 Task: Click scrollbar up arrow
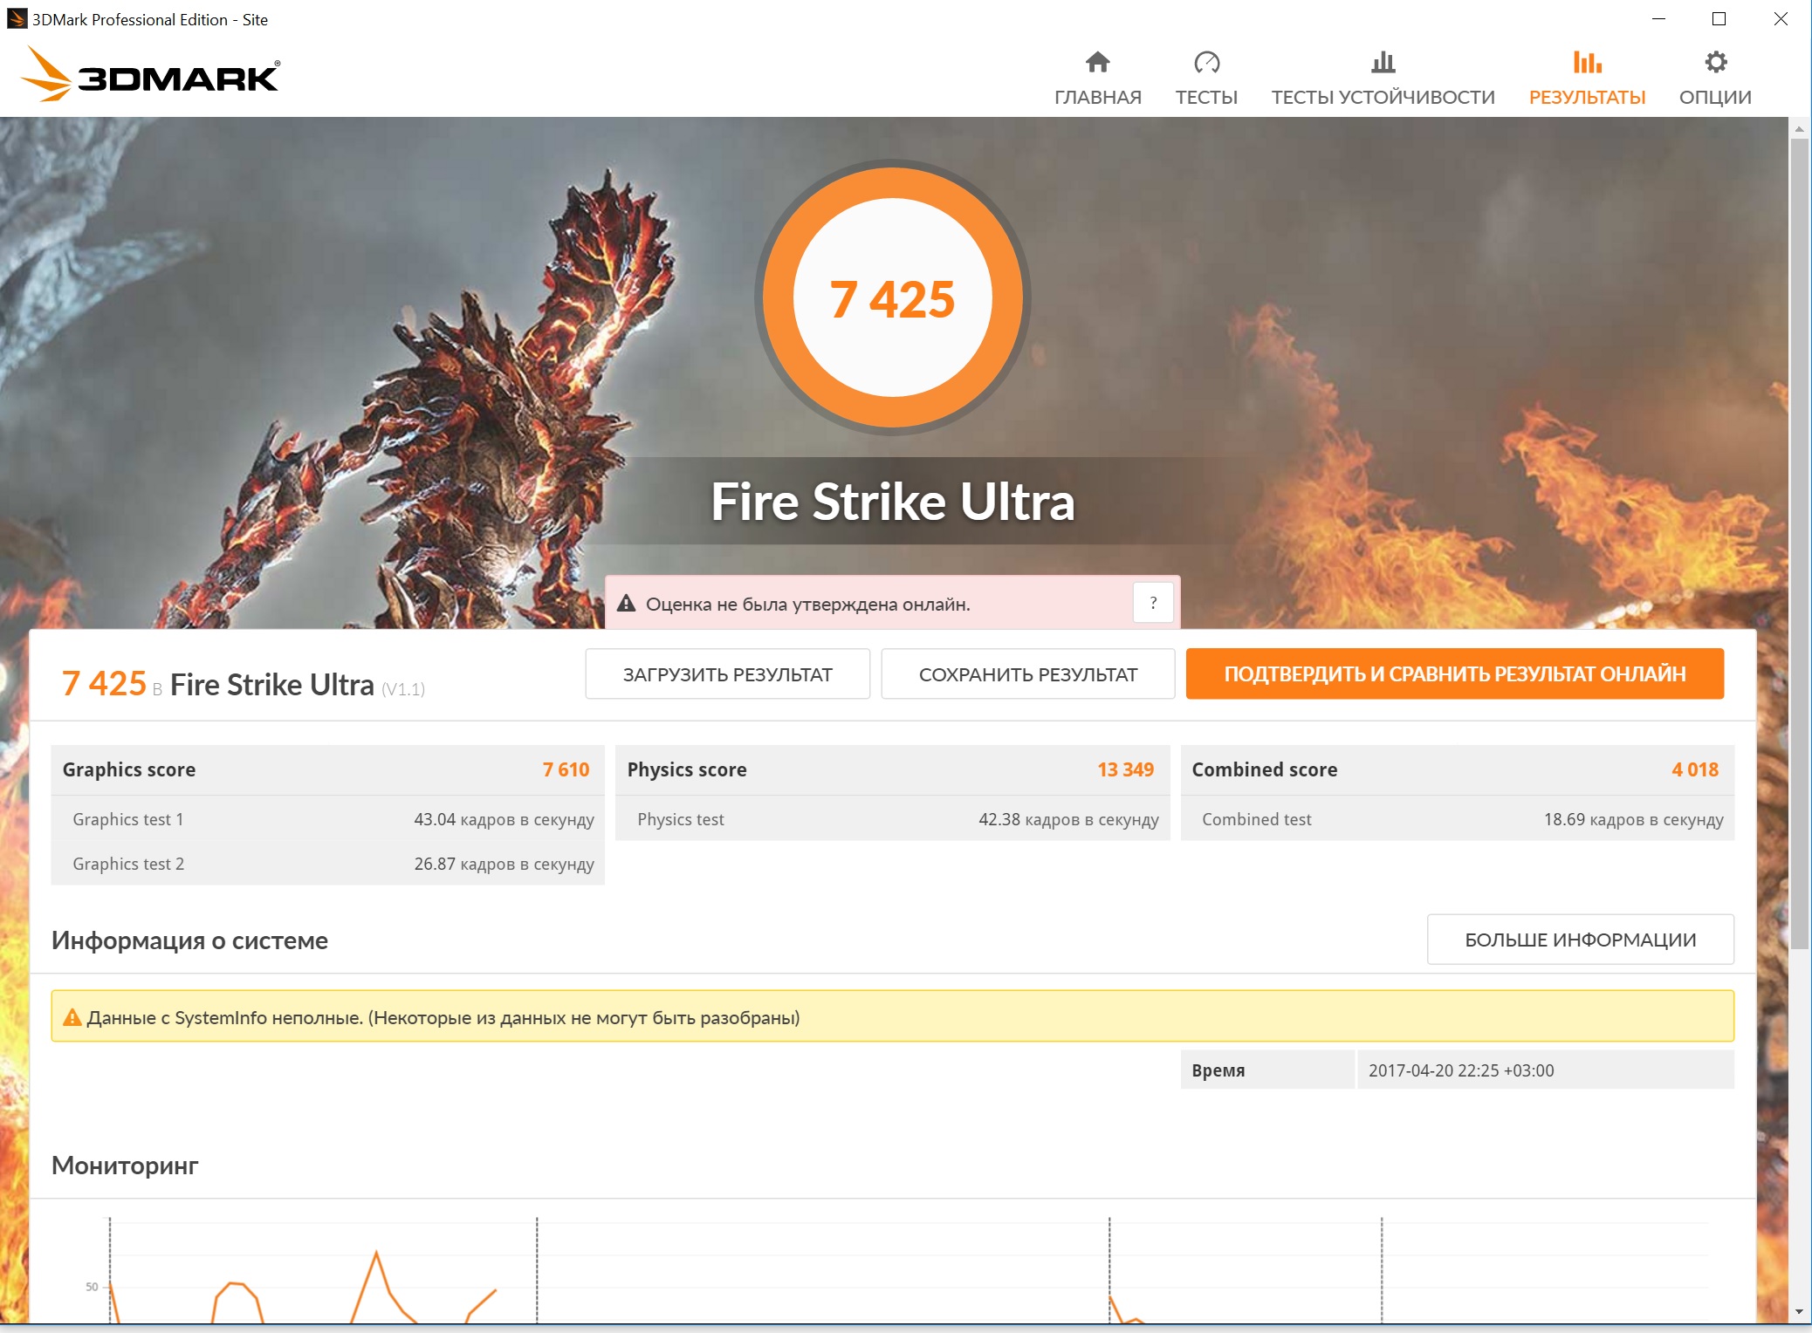(x=1799, y=129)
